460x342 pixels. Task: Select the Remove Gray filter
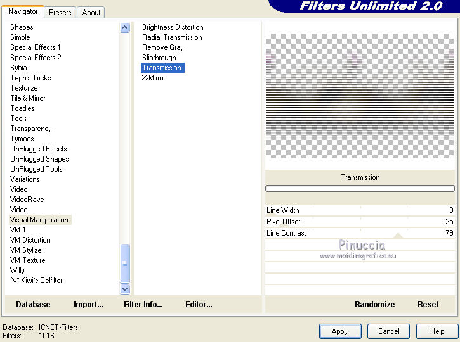coord(163,47)
